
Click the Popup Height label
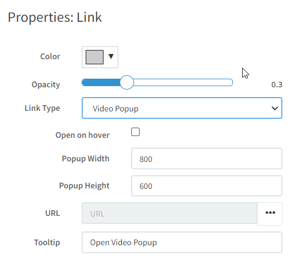pos(84,186)
